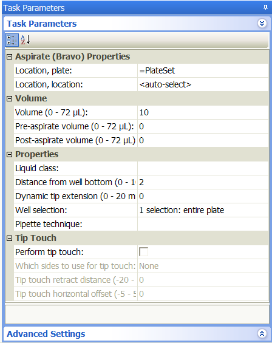Open Well selection entire plate field

(203, 210)
